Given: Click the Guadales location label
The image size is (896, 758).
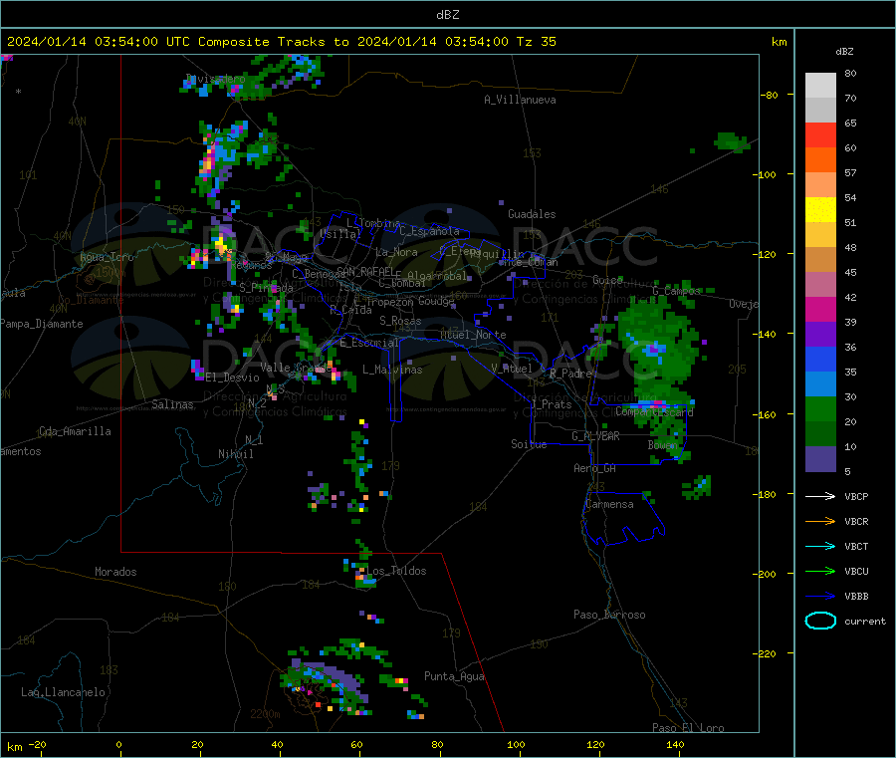Looking at the screenshot, I should click(532, 214).
